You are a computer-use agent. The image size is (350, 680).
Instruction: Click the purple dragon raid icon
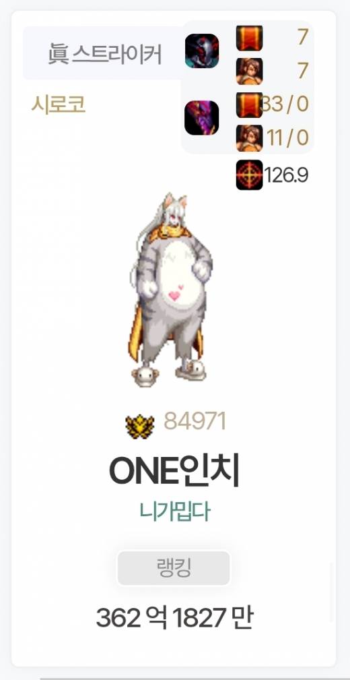point(202,117)
